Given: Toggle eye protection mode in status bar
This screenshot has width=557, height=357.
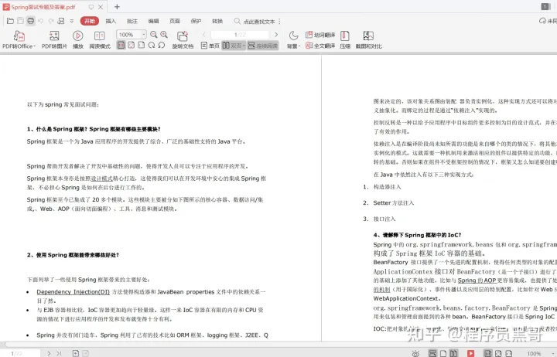Looking at the screenshot, I should (415, 353).
